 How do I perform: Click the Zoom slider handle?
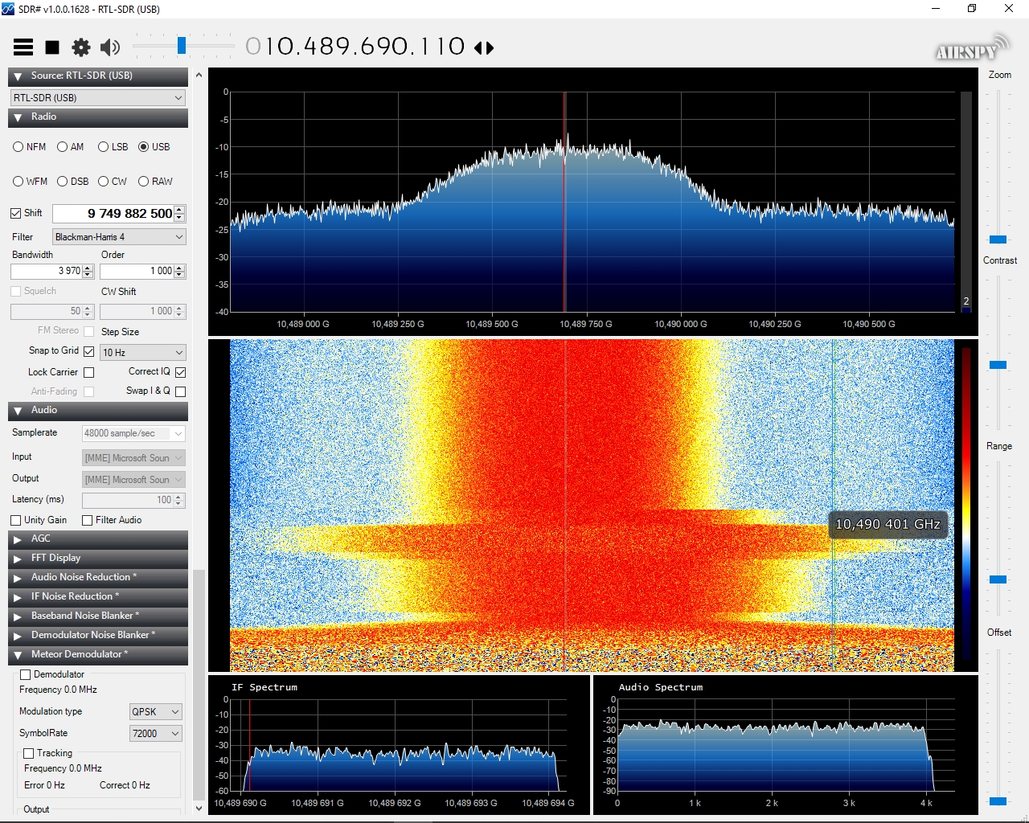(998, 240)
